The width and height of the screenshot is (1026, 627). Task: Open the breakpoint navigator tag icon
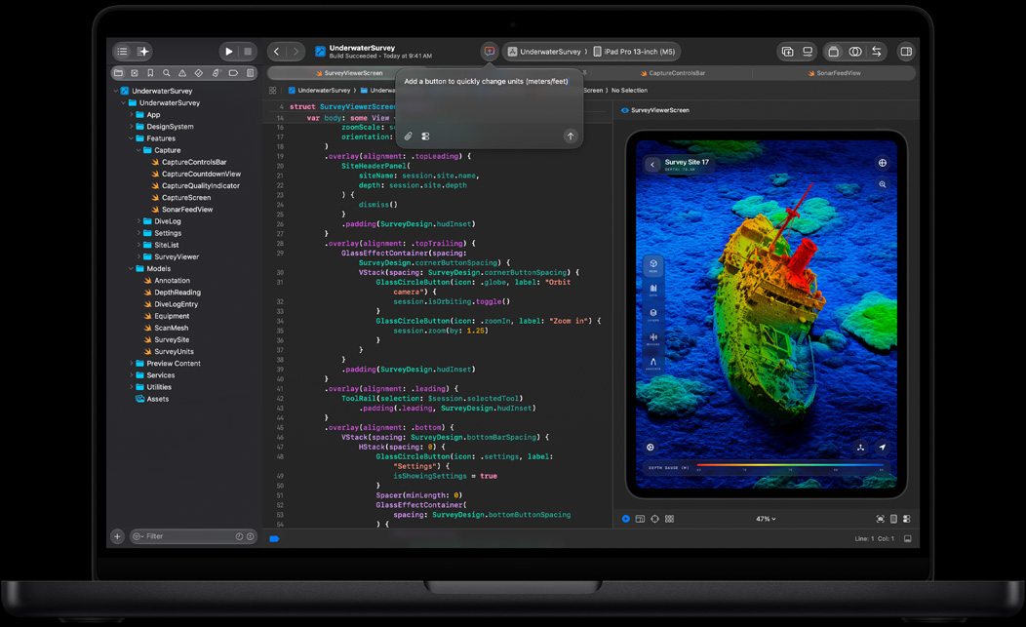pos(234,73)
